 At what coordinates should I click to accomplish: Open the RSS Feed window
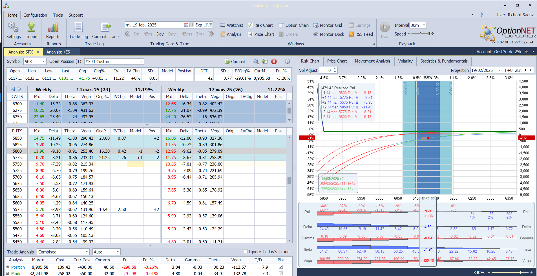pos(361,34)
